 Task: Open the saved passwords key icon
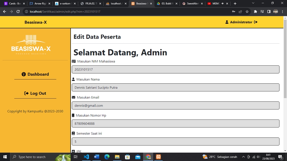[233, 12]
